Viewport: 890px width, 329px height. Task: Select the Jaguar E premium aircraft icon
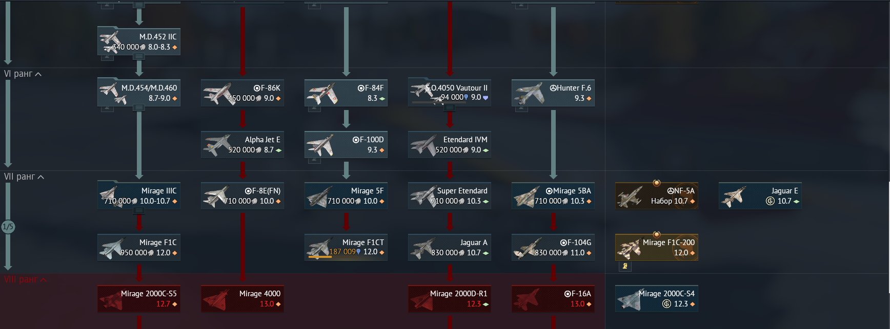tap(733, 196)
